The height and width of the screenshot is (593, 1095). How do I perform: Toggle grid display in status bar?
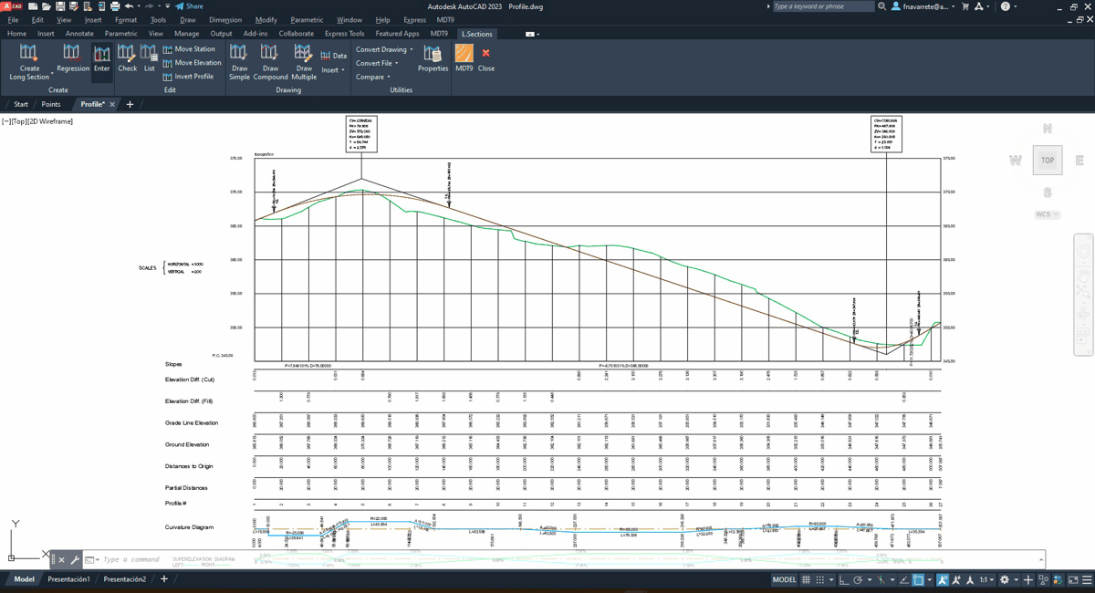pyautogui.click(x=806, y=579)
